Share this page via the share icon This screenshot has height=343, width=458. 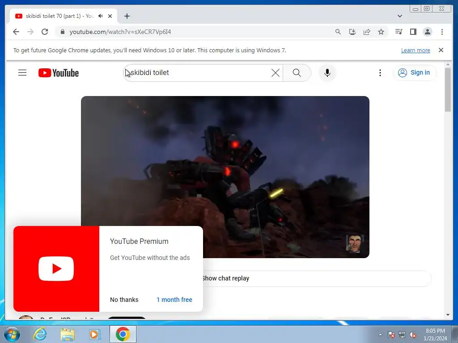367,32
